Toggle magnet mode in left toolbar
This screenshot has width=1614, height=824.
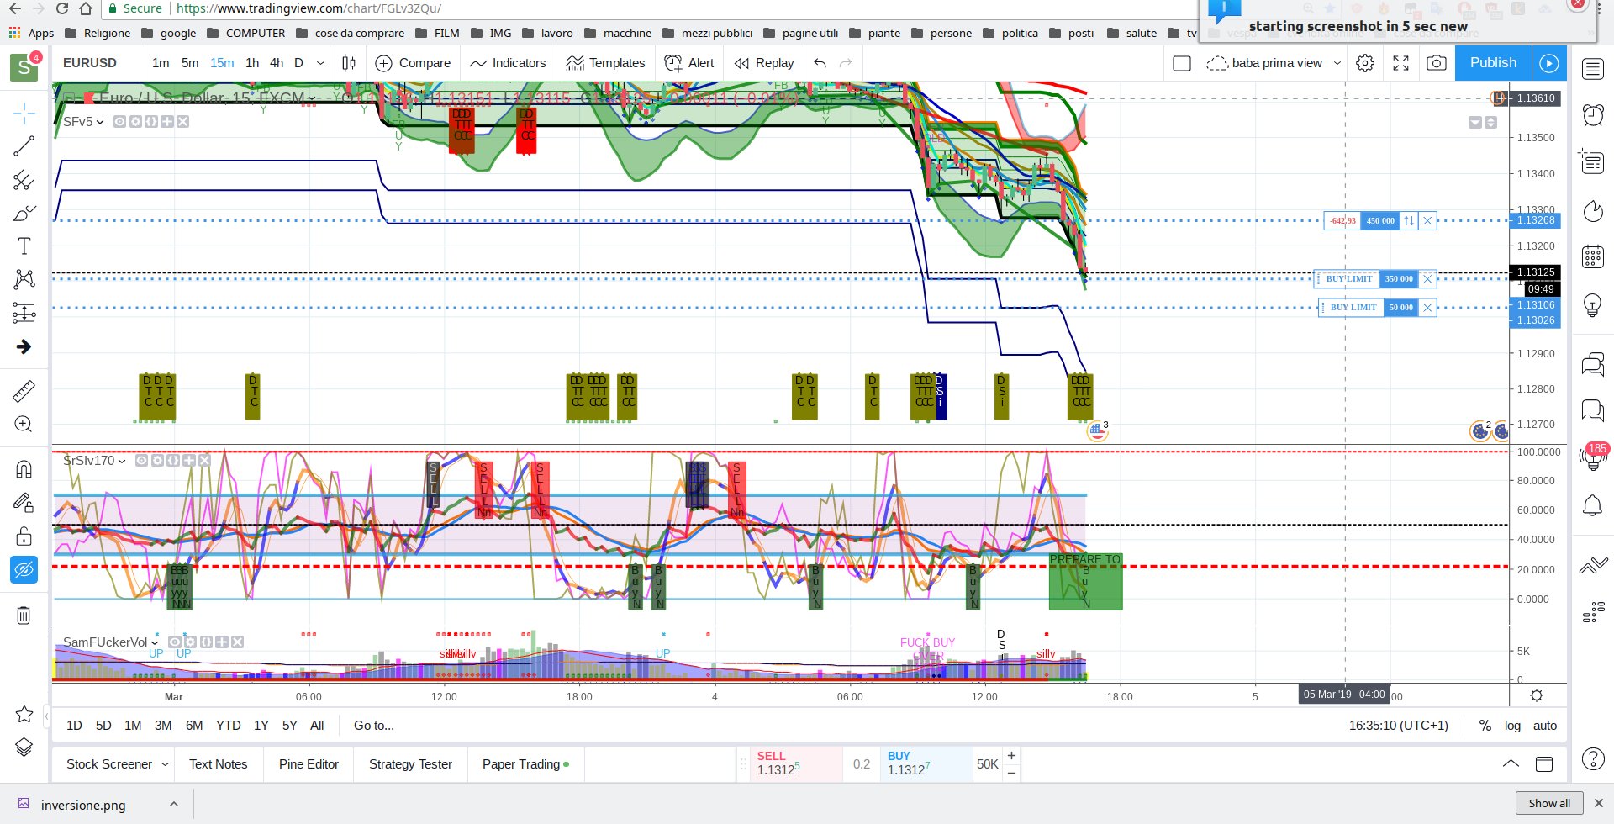point(24,469)
